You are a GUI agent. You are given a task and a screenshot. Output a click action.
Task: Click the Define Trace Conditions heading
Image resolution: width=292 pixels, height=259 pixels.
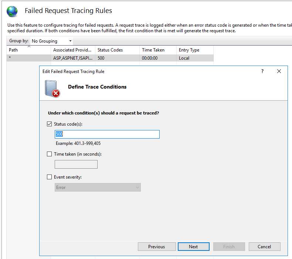[x=97, y=87]
